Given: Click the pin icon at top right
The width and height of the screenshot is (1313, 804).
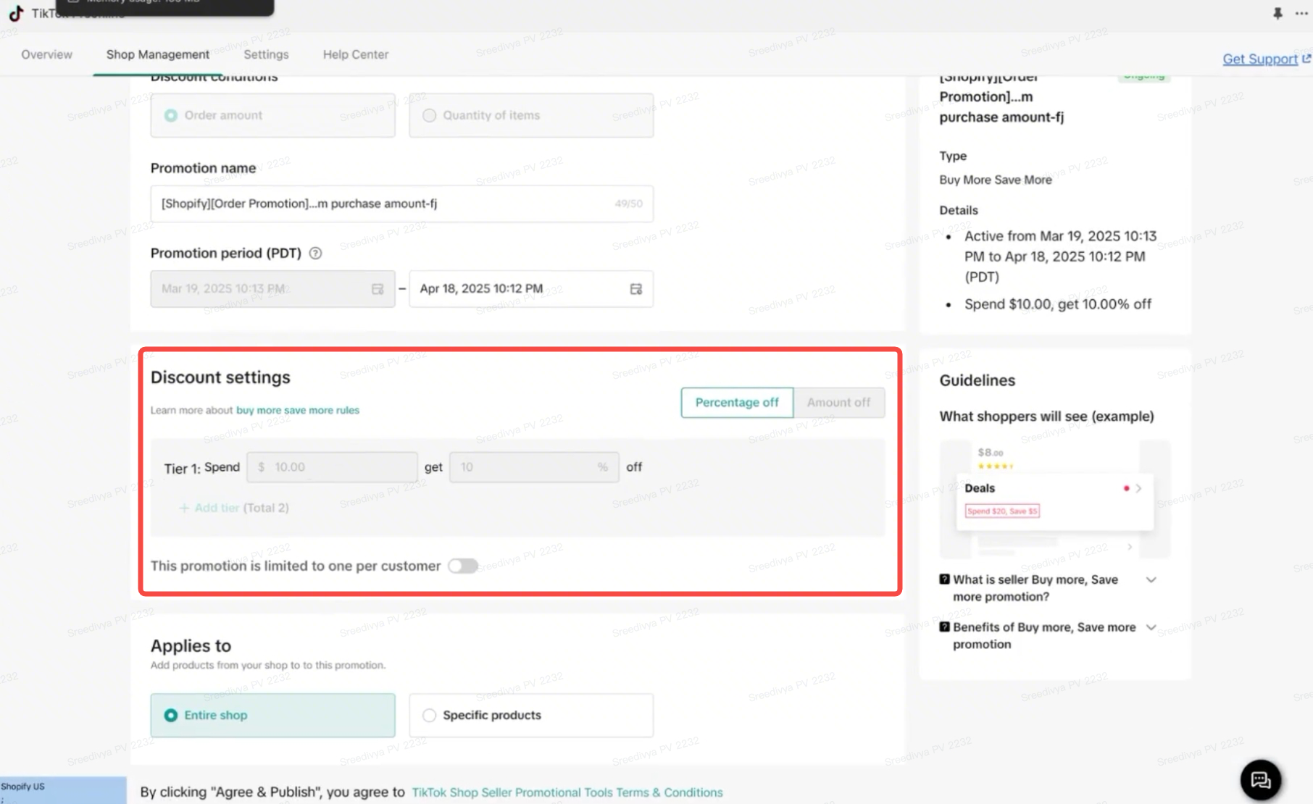Looking at the screenshot, I should click(x=1277, y=13).
